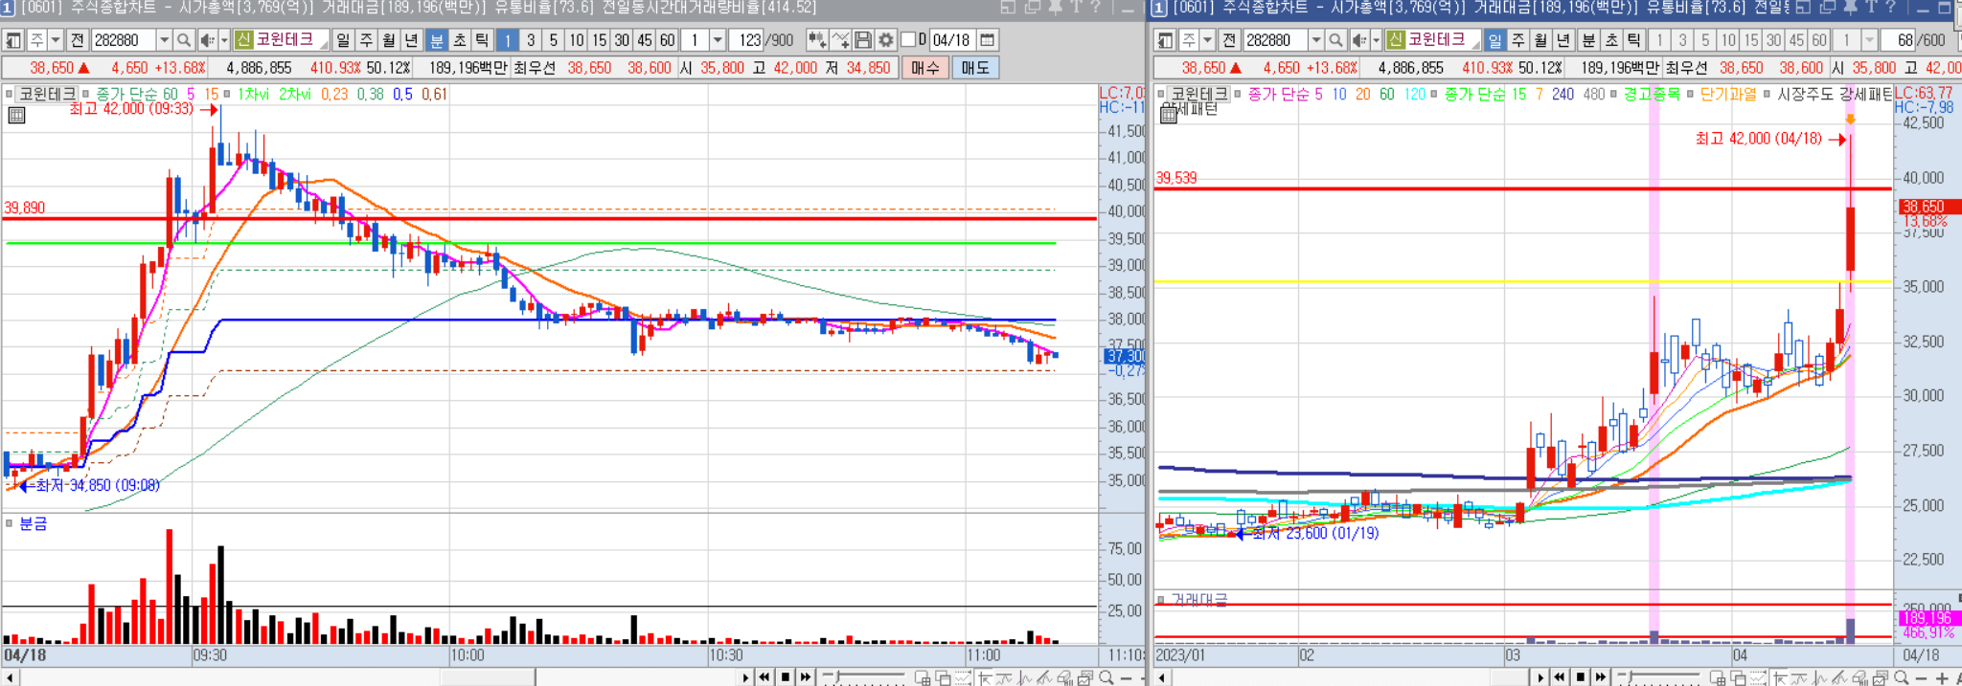Screen dimensions: 1962x686
Task: Toggle the 거래대금 panel legend marker in right chart
Action: 1161,600
